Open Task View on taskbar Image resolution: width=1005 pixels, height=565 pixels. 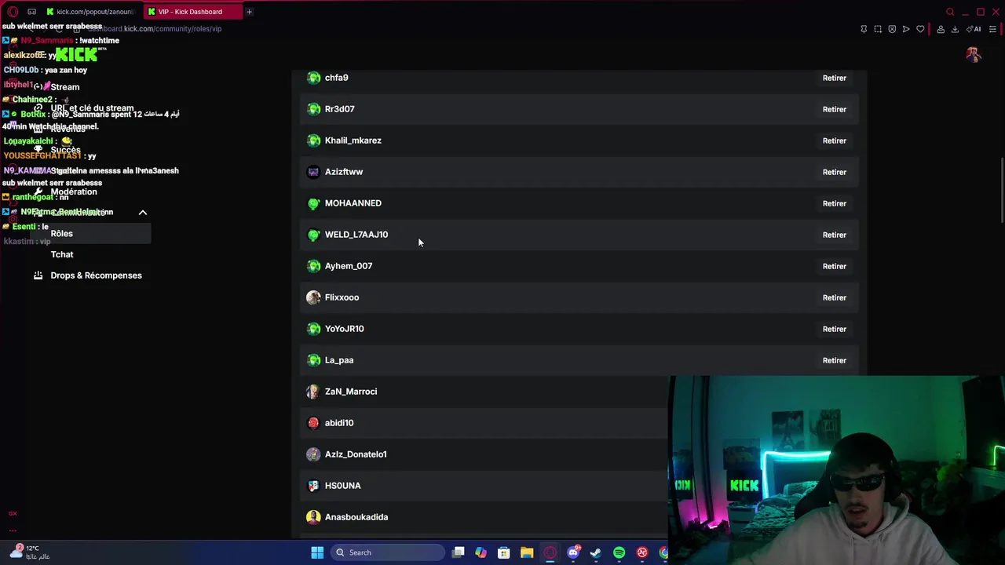[459, 552]
